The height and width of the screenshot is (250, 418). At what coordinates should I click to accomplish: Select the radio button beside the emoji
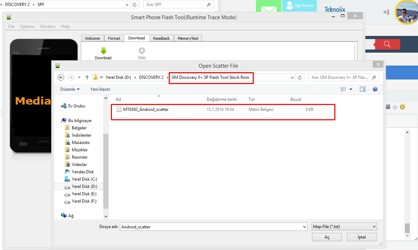395,107
